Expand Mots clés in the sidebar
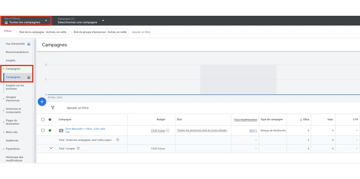The width and height of the screenshot is (360, 179). (x=4, y=132)
